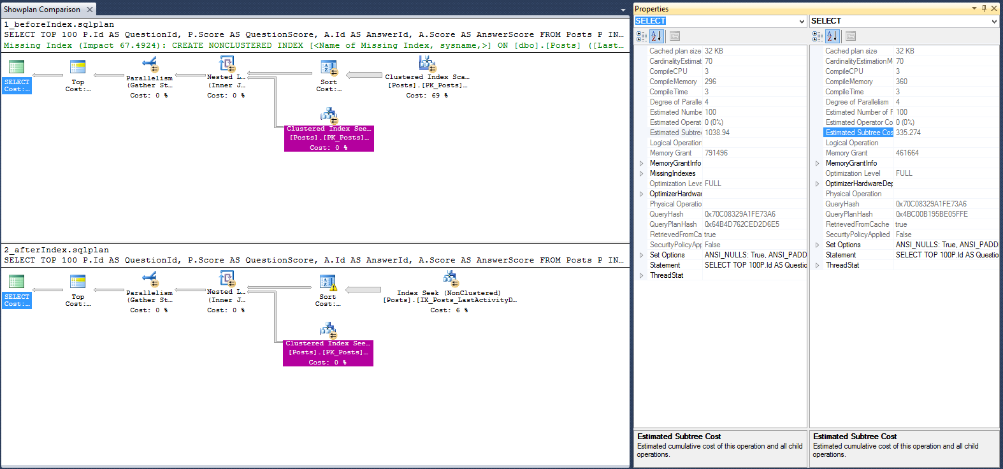This screenshot has height=469, width=1003.
Task: Expand ThreadStat in the left properties pane
Action: tap(642, 275)
